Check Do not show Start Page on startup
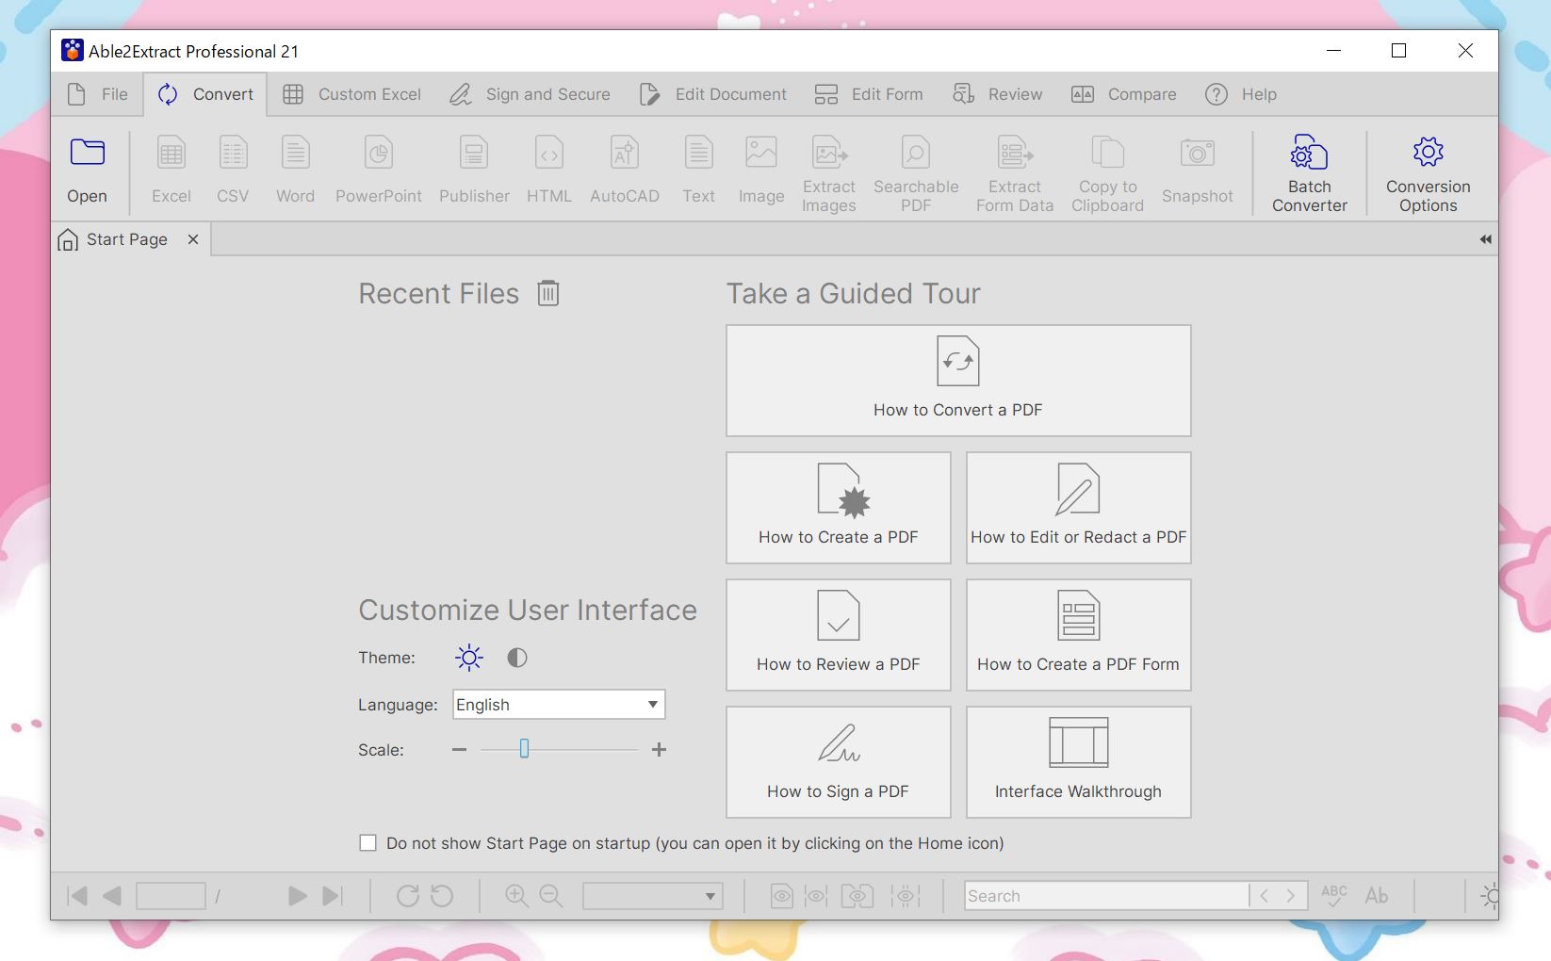This screenshot has height=961, width=1551. tap(368, 843)
